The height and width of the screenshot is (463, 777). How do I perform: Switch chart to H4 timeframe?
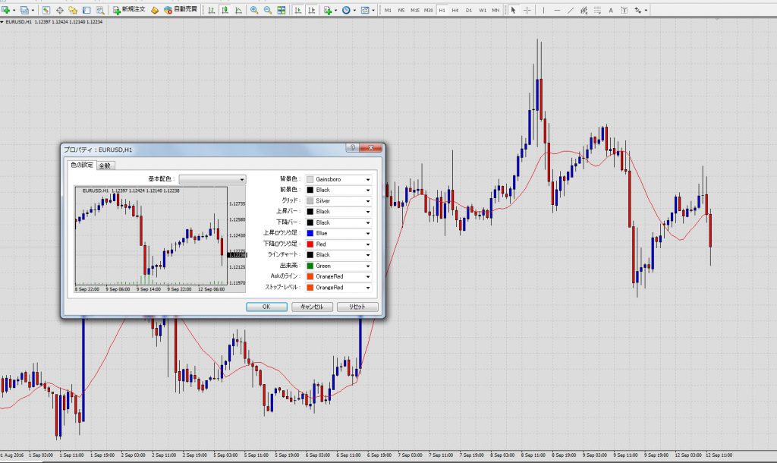455,10
